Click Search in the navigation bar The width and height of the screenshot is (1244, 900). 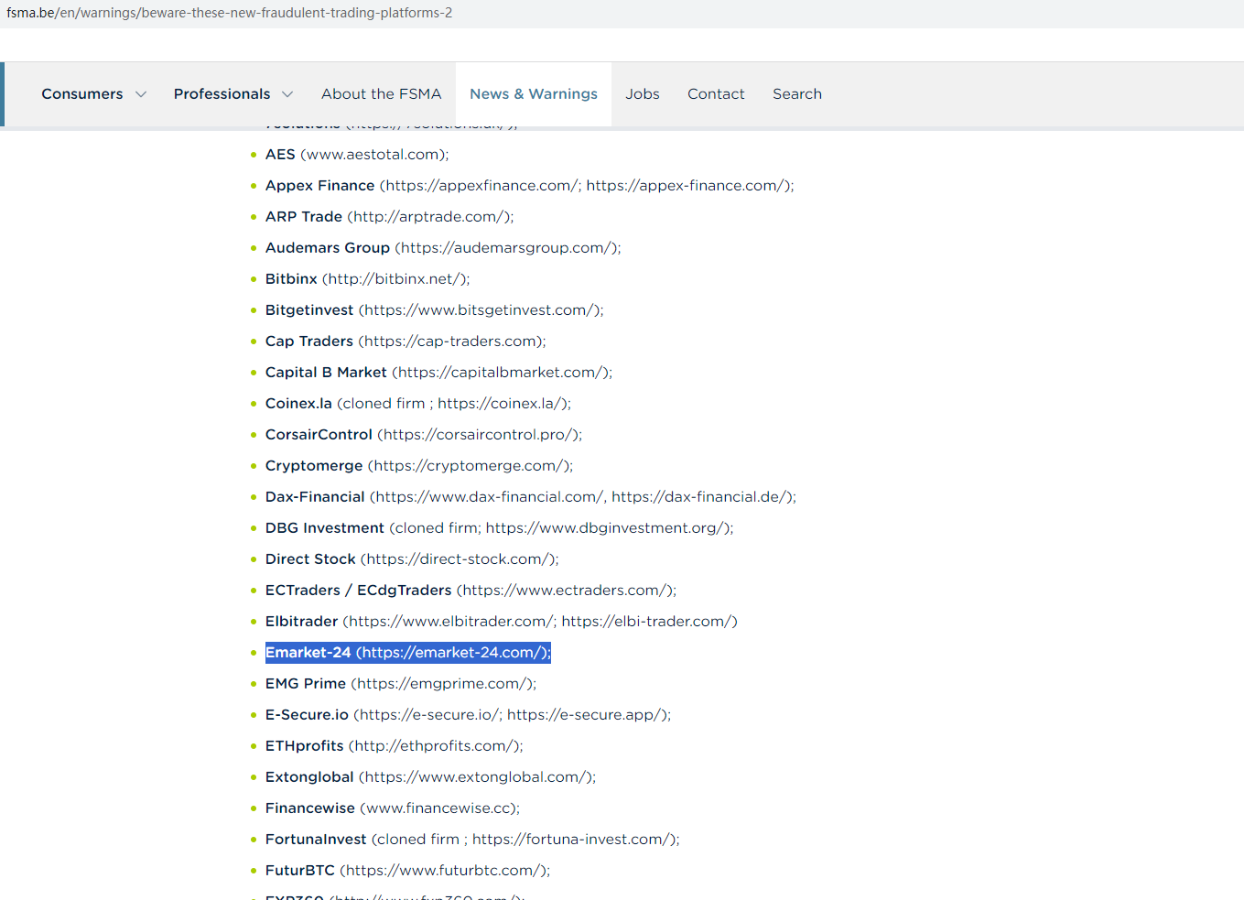coord(796,94)
